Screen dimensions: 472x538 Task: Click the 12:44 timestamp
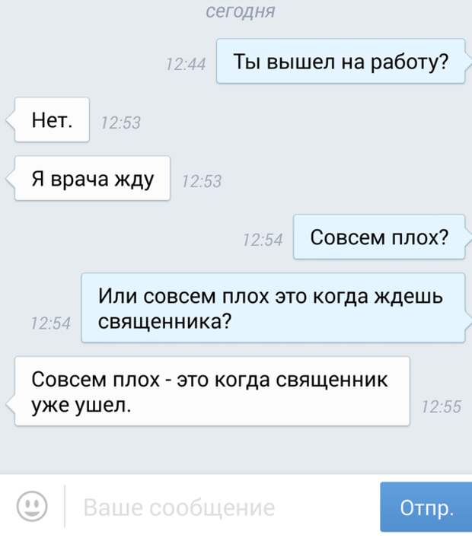[186, 64]
